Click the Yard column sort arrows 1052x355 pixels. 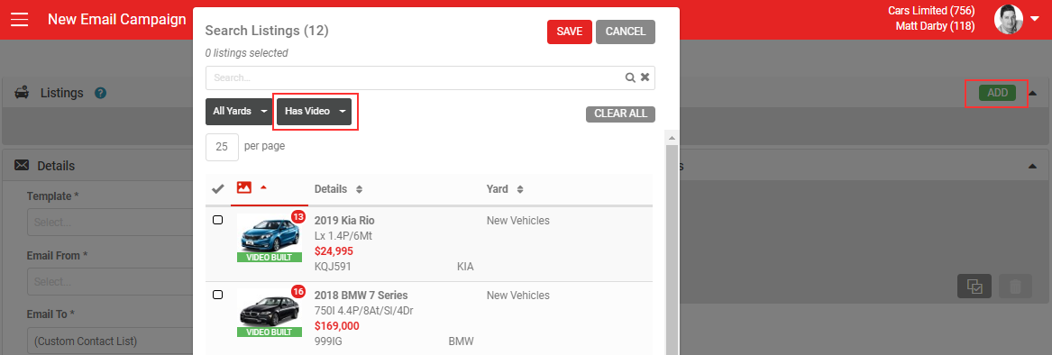click(x=520, y=189)
